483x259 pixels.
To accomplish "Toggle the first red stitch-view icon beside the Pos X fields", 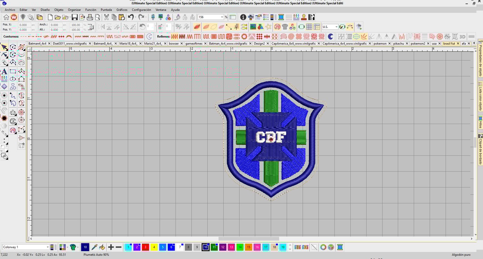I will 197,27.
